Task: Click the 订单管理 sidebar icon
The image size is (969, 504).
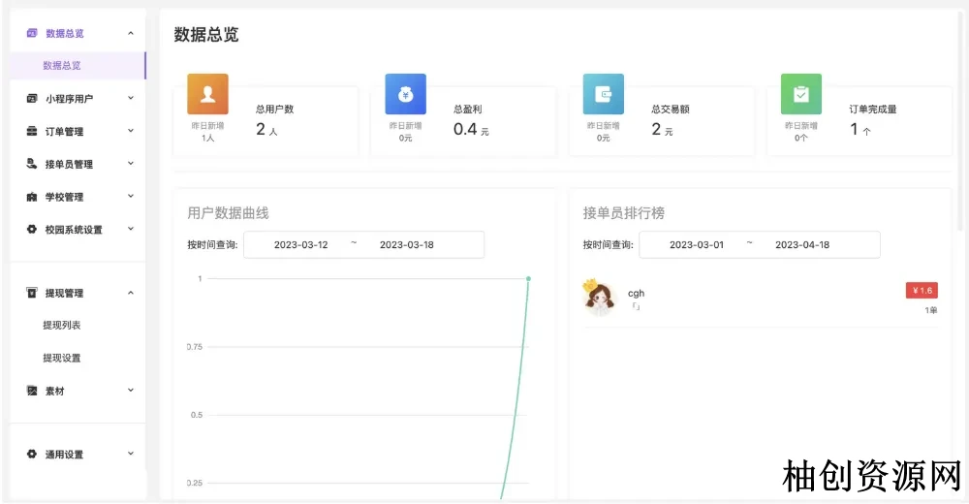Action: click(32, 131)
